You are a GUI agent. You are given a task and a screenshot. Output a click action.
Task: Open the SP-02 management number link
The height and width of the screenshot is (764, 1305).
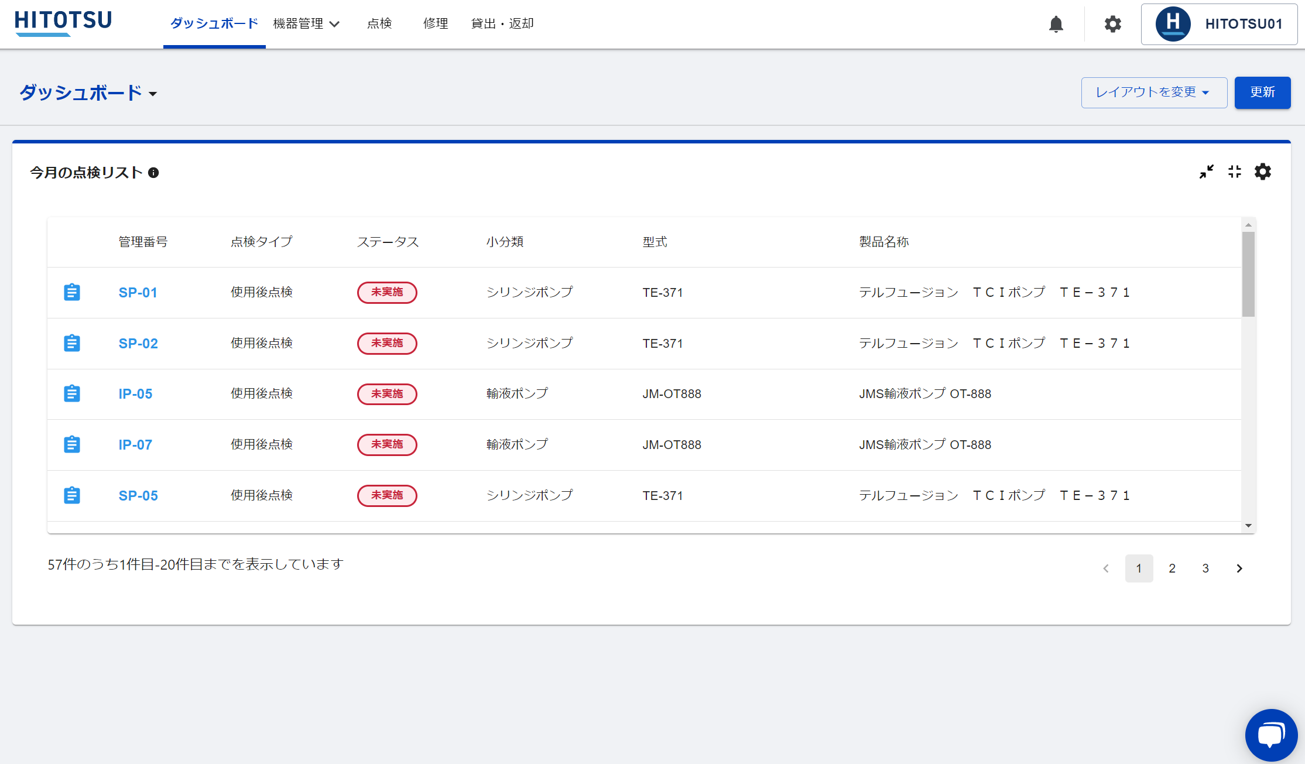click(x=138, y=344)
